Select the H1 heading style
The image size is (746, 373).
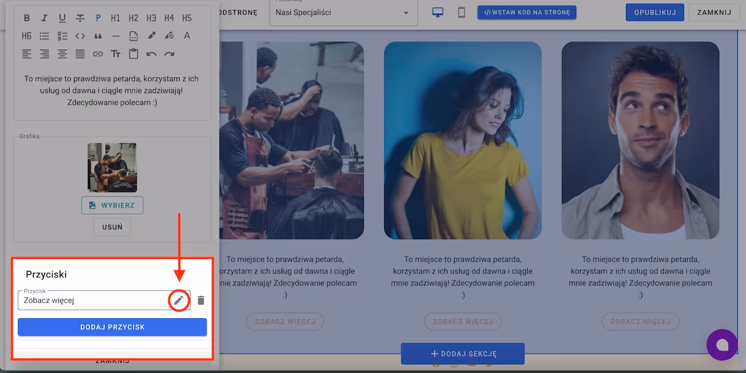[x=116, y=18]
